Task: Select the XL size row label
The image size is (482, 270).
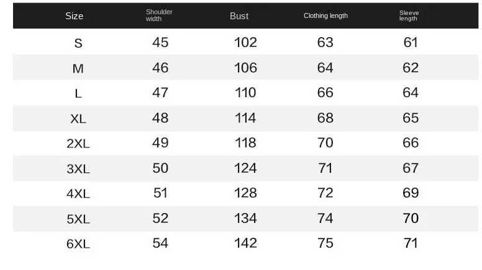Action: tap(78, 119)
